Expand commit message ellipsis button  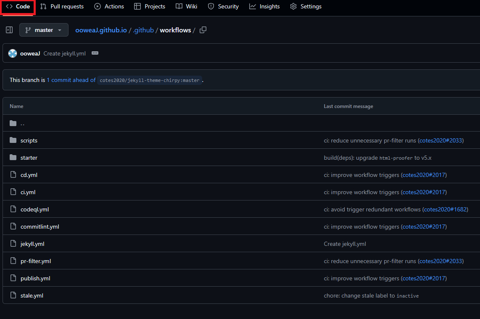95,53
